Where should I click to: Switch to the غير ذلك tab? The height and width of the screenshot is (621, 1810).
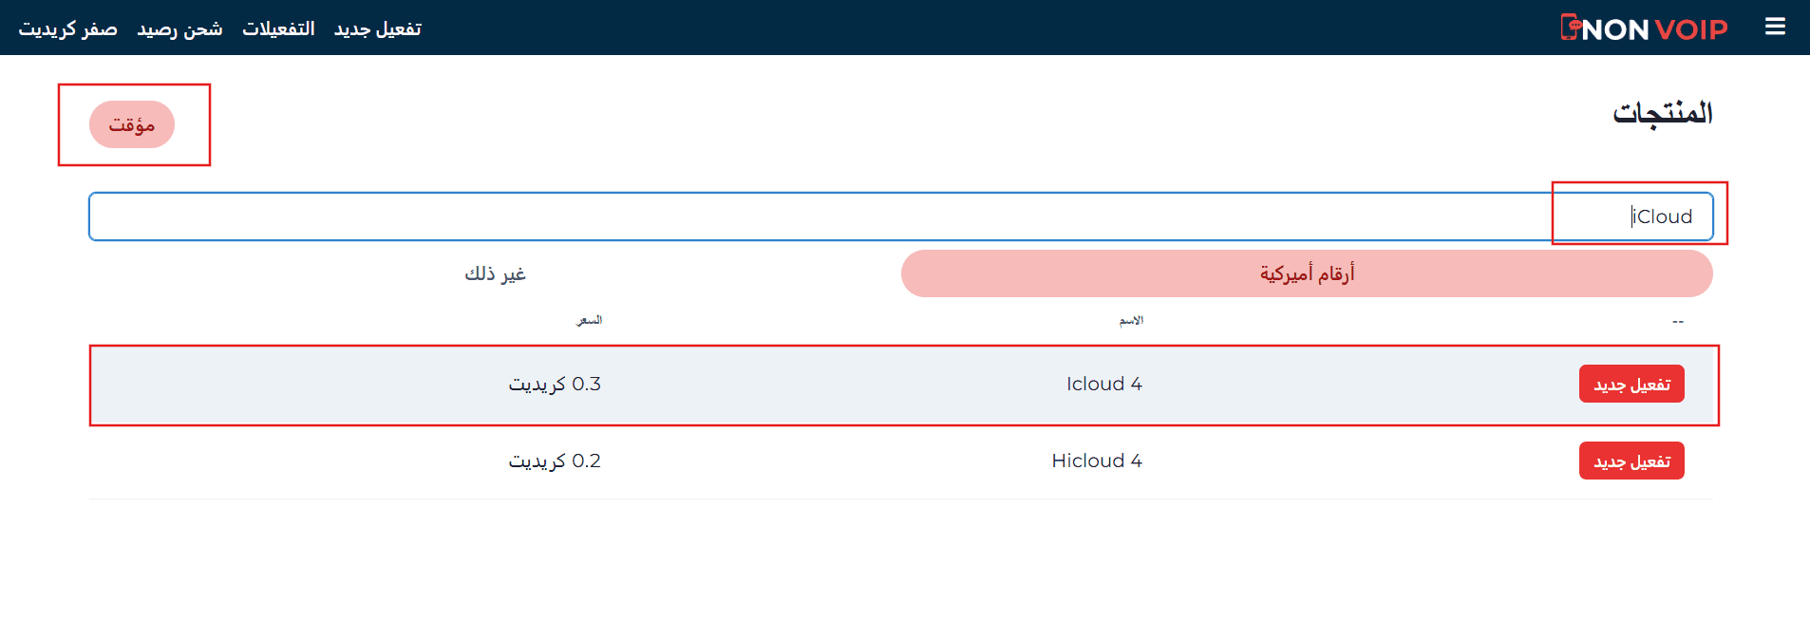[495, 273]
